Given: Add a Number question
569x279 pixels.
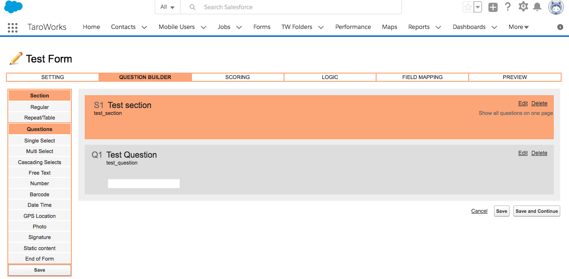Looking at the screenshot, I should [x=40, y=183].
